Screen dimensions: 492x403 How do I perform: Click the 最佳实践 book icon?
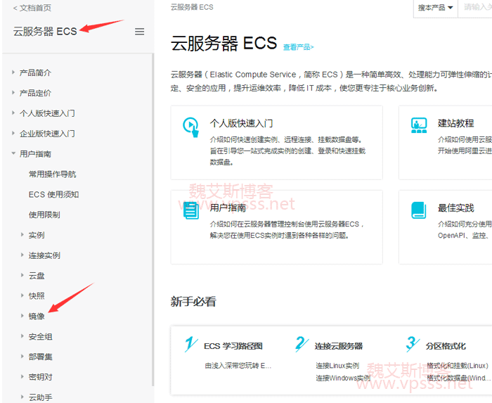tap(419, 210)
